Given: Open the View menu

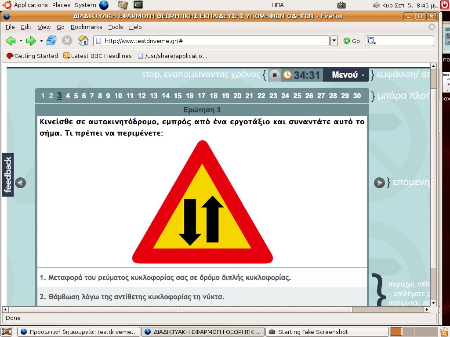Looking at the screenshot, I should pyautogui.click(x=44, y=27).
